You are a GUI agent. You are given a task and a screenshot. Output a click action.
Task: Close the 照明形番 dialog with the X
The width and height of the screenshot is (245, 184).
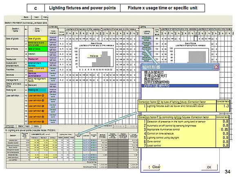tap(216, 67)
